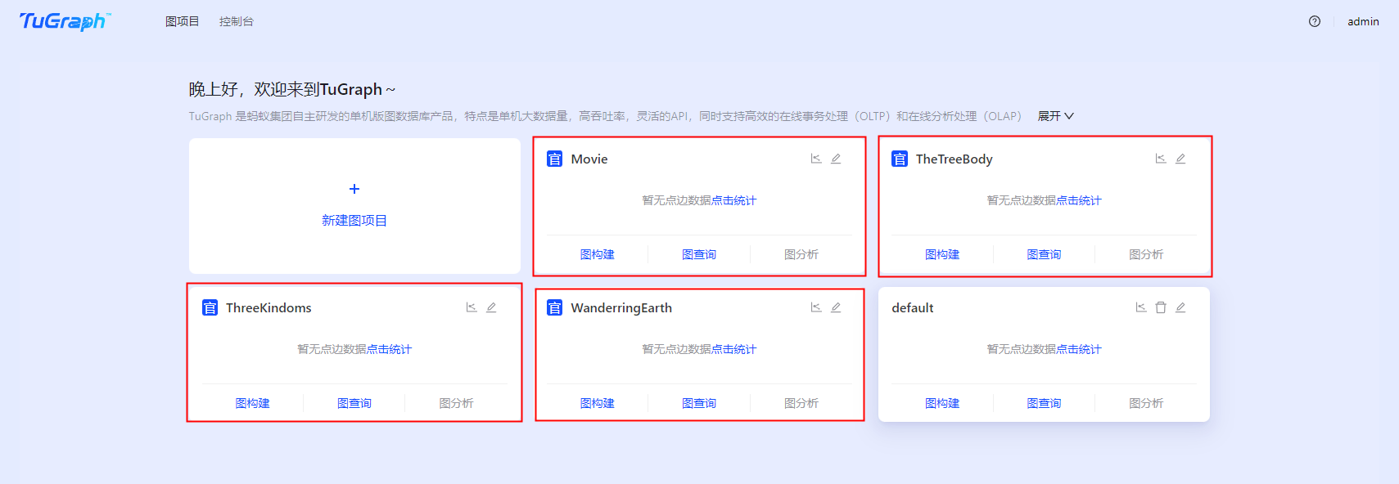The image size is (1399, 484).
Task: Click the official badge icon on ThreeKindoms card
Action: pyautogui.click(x=210, y=307)
